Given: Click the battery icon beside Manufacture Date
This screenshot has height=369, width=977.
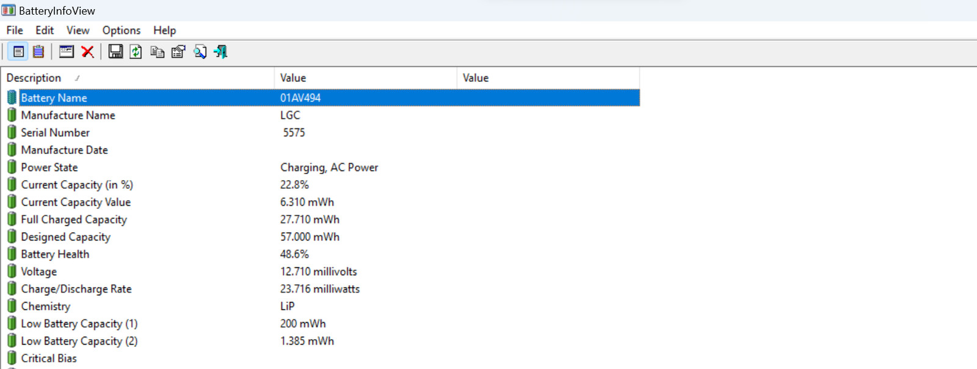Looking at the screenshot, I should (12, 150).
